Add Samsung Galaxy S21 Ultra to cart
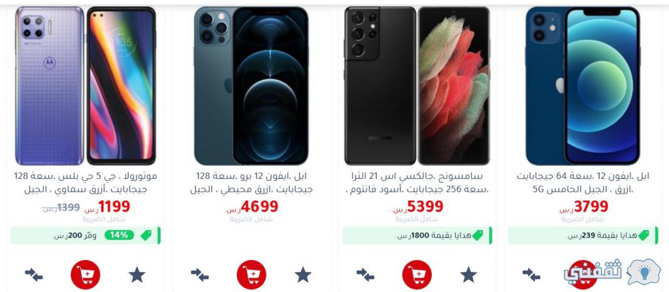 (417, 274)
